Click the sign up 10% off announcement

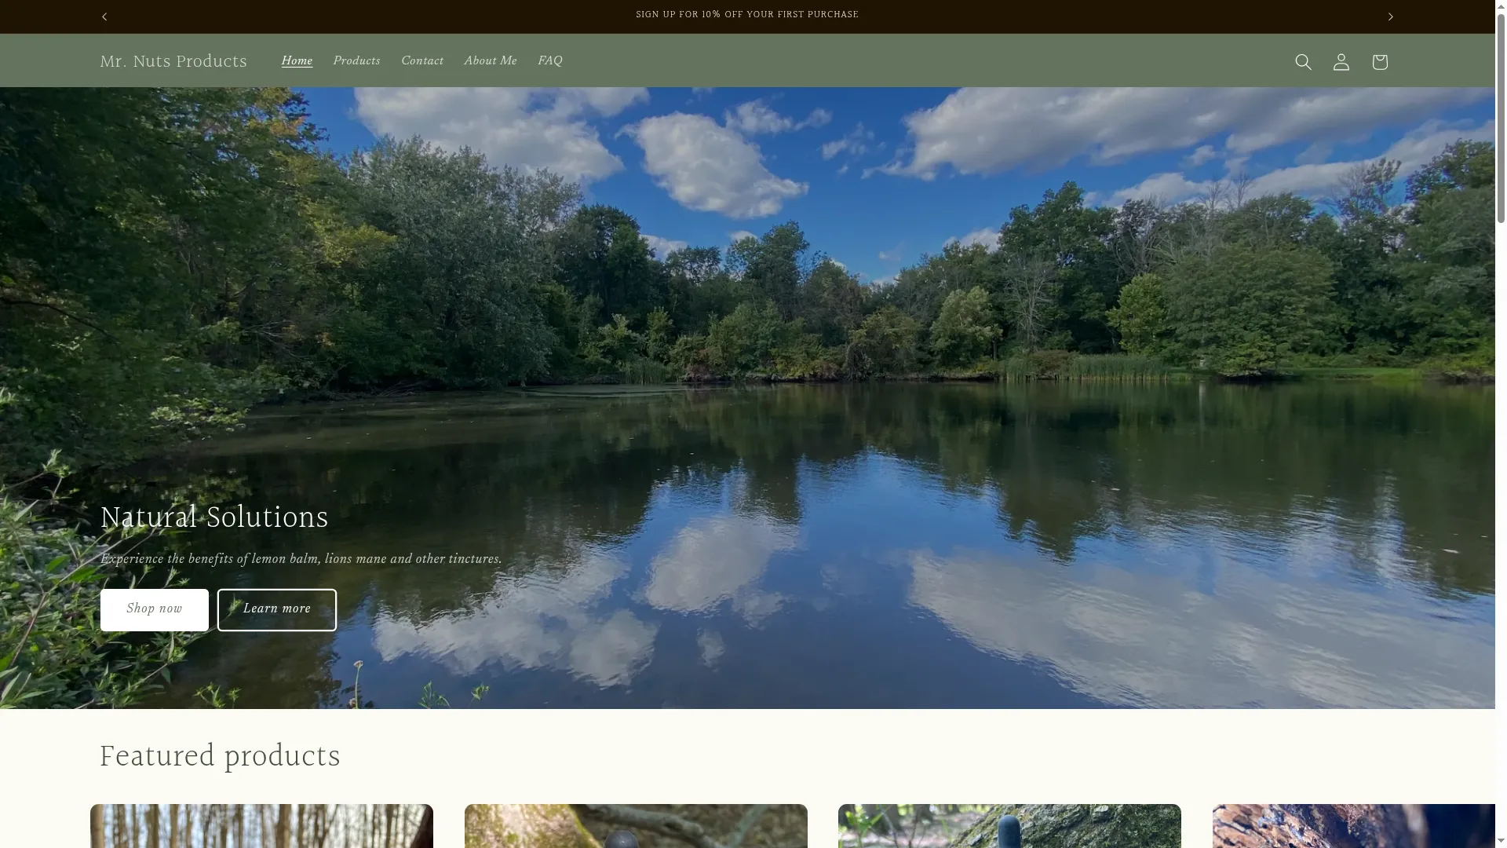tap(747, 15)
